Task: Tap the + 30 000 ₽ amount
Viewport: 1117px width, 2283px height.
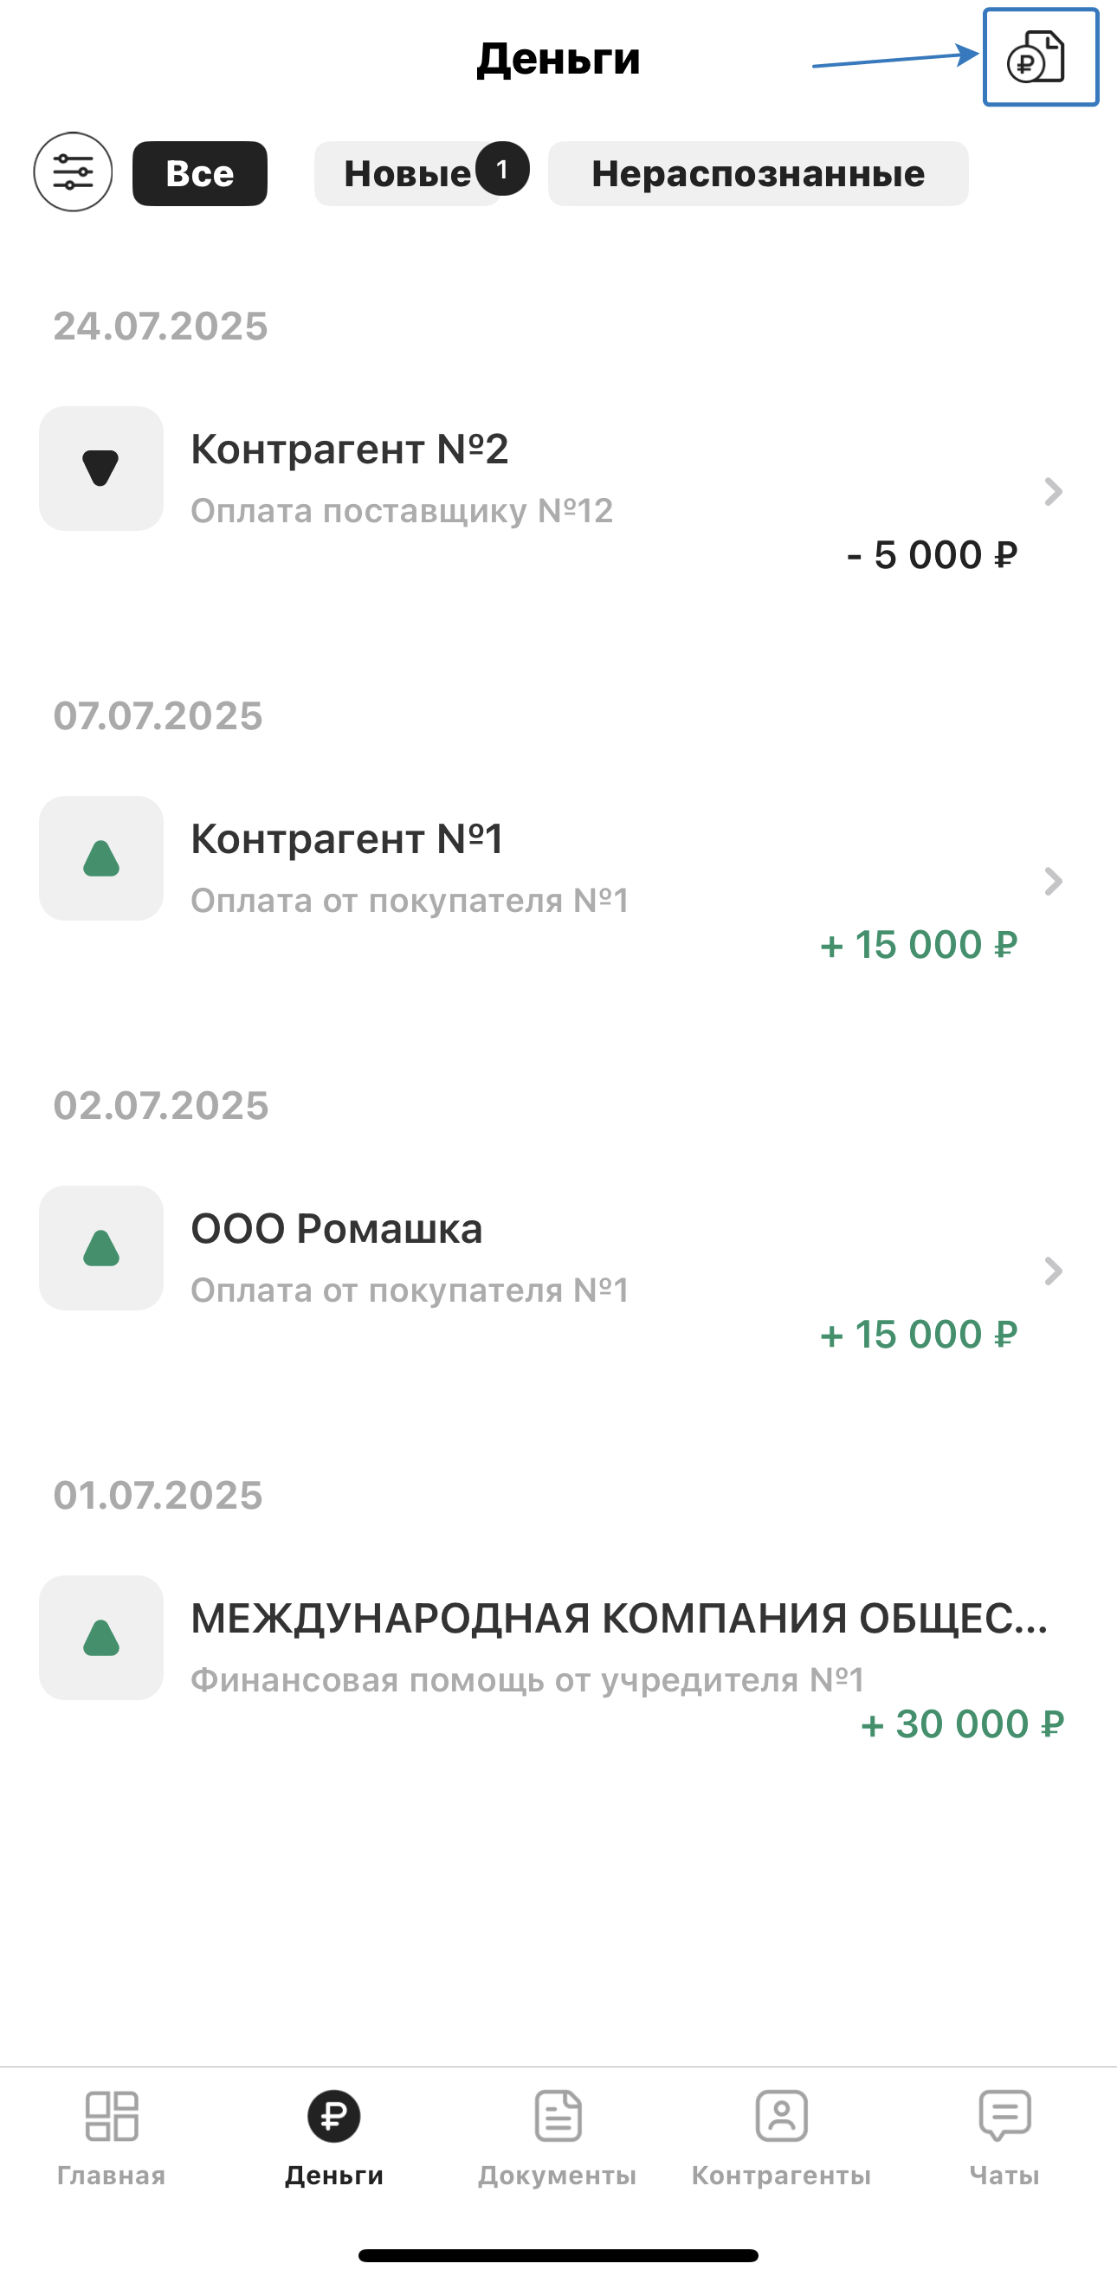Action: pyautogui.click(x=961, y=1724)
